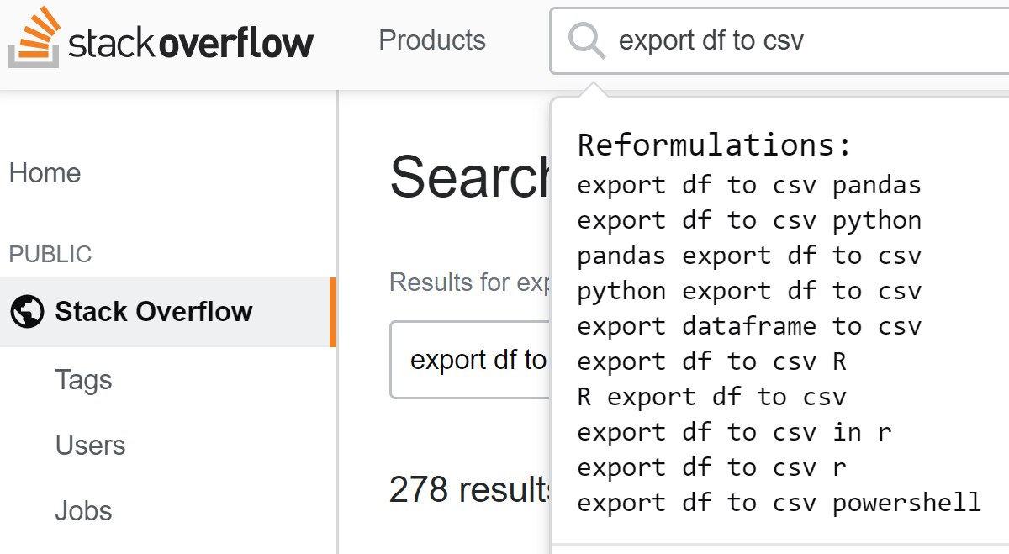This screenshot has height=554, width=1009.
Task: Click the globe icon beside Stack Overflow
Action: (x=27, y=312)
